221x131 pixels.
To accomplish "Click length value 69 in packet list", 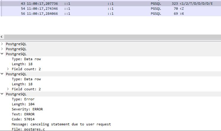I will pyautogui.click(x=176, y=14).
